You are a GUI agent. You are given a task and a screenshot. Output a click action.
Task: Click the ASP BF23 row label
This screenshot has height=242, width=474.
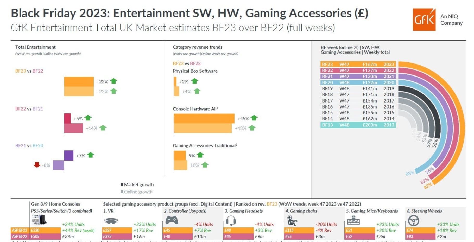(x=20, y=230)
